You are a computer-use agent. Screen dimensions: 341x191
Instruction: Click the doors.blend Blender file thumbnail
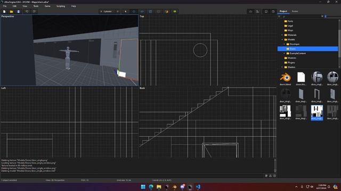[286, 79]
